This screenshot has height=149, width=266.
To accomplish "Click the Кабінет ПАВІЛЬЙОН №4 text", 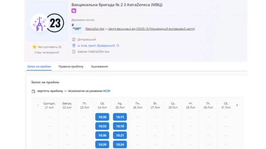I will click(93, 52).
